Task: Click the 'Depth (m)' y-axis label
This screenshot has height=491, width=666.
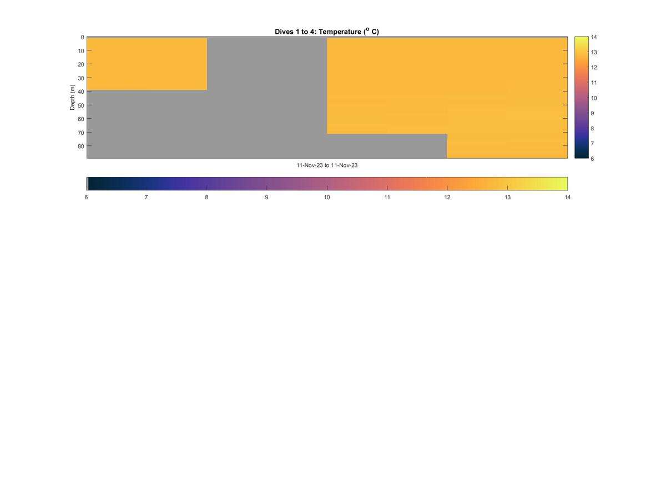Action: pyautogui.click(x=72, y=97)
